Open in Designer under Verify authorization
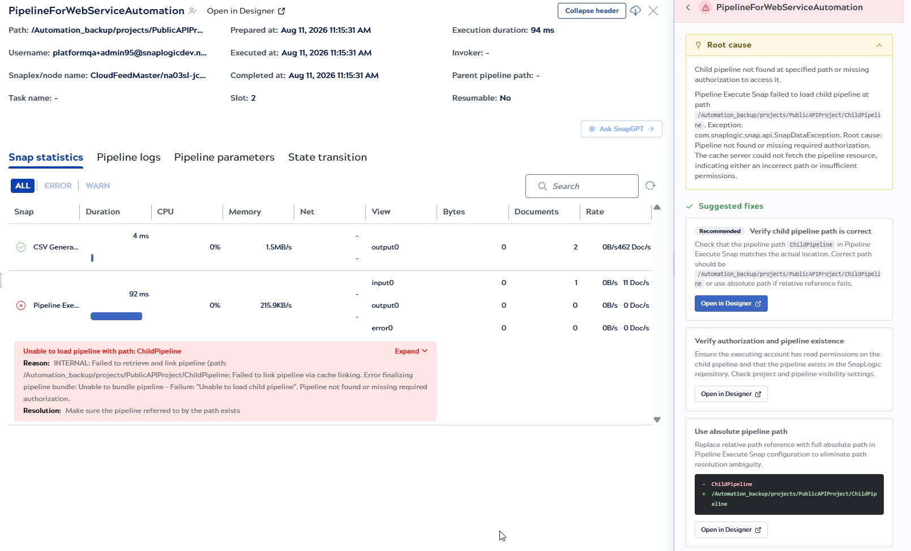The image size is (911, 551). (x=731, y=394)
